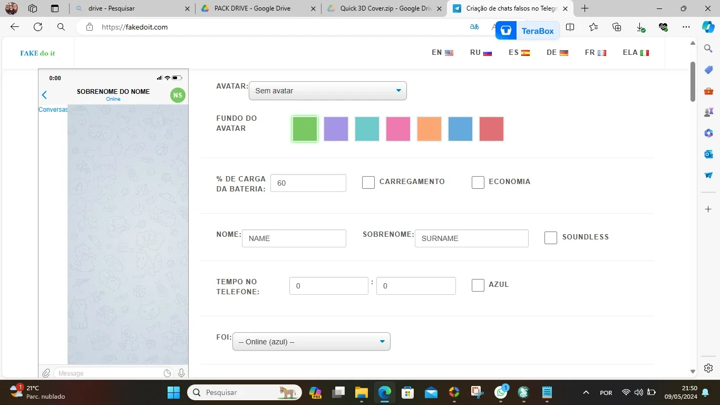Open sidebar search magnifier icon
Image resolution: width=720 pixels, height=405 pixels.
point(708,49)
